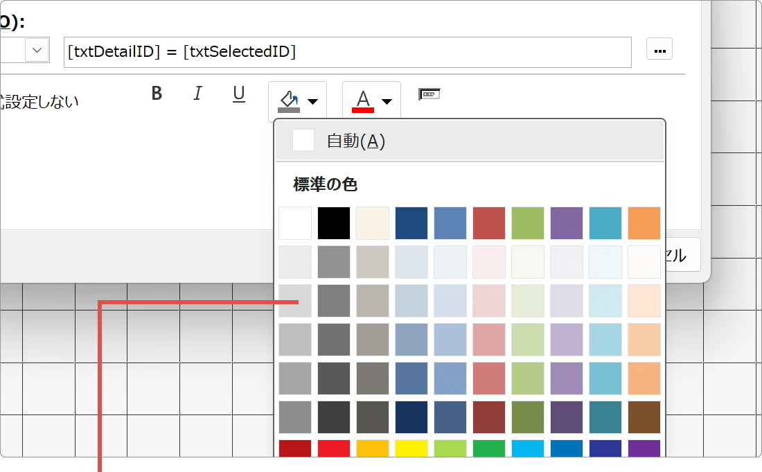Apply italic formatting to the conditional format

(197, 93)
